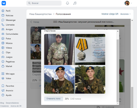Click the 0% · 16 голосов text
This screenshot has width=137, height=108.
click(x=105, y=107)
